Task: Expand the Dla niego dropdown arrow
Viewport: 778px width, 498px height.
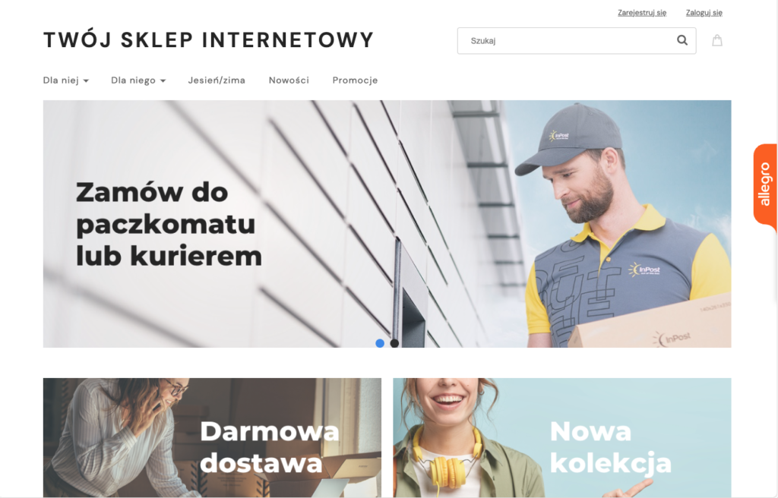Action: [163, 81]
